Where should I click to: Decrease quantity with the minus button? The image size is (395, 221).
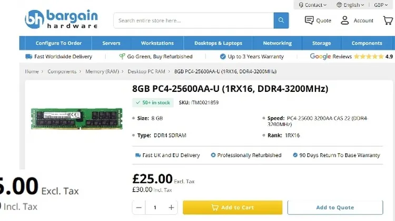click(139, 207)
